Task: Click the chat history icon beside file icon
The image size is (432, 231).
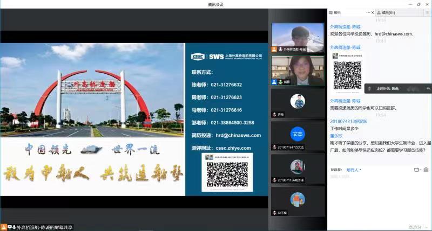Action: pos(426,170)
